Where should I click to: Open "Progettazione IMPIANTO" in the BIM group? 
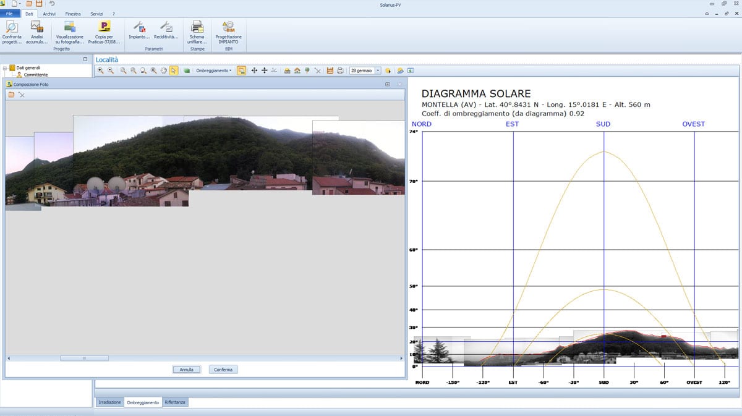(x=228, y=31)
